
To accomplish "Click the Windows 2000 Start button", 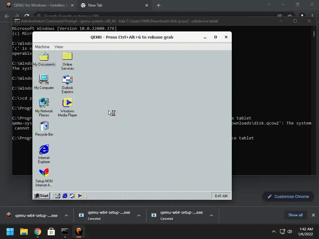I will point(41,196).
